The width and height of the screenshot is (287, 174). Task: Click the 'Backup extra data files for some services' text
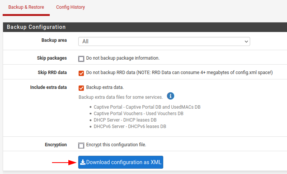[121, 97]
